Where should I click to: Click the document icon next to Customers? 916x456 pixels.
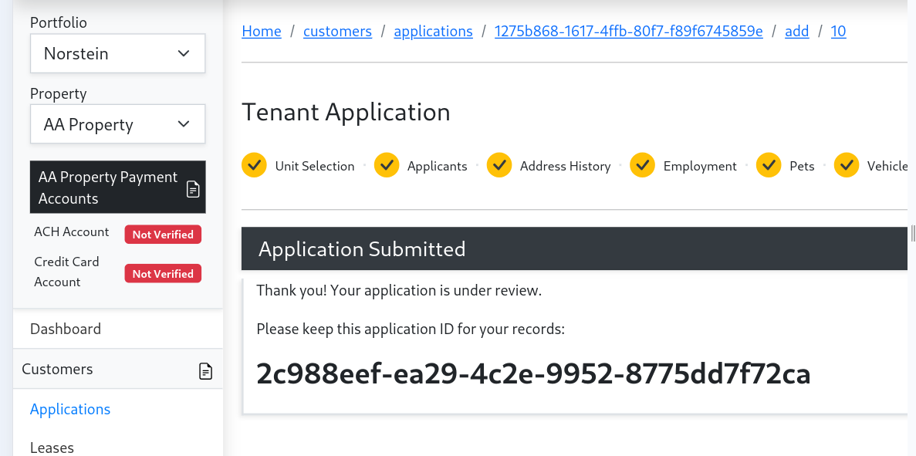(x=205, y=371)
